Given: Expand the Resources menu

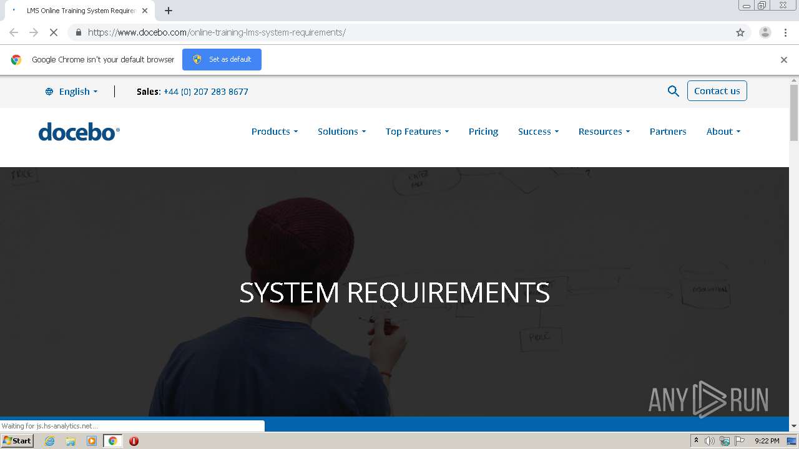Looking at the screenshot, I should click(604, 132).
